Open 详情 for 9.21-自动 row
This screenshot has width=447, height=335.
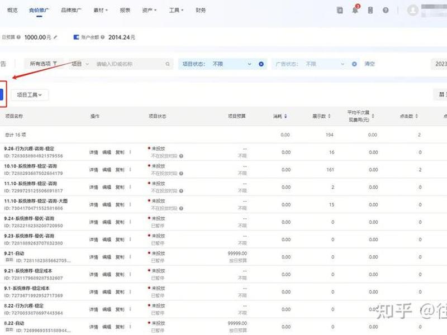pos(93,257)
